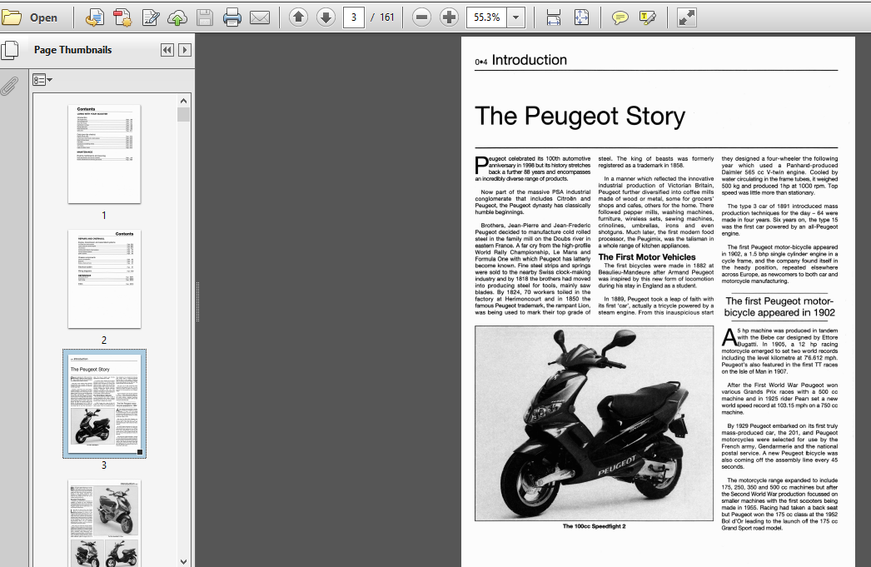Click the 'Introduction' page header text
The image size is (871, 567).
point(529,60)
